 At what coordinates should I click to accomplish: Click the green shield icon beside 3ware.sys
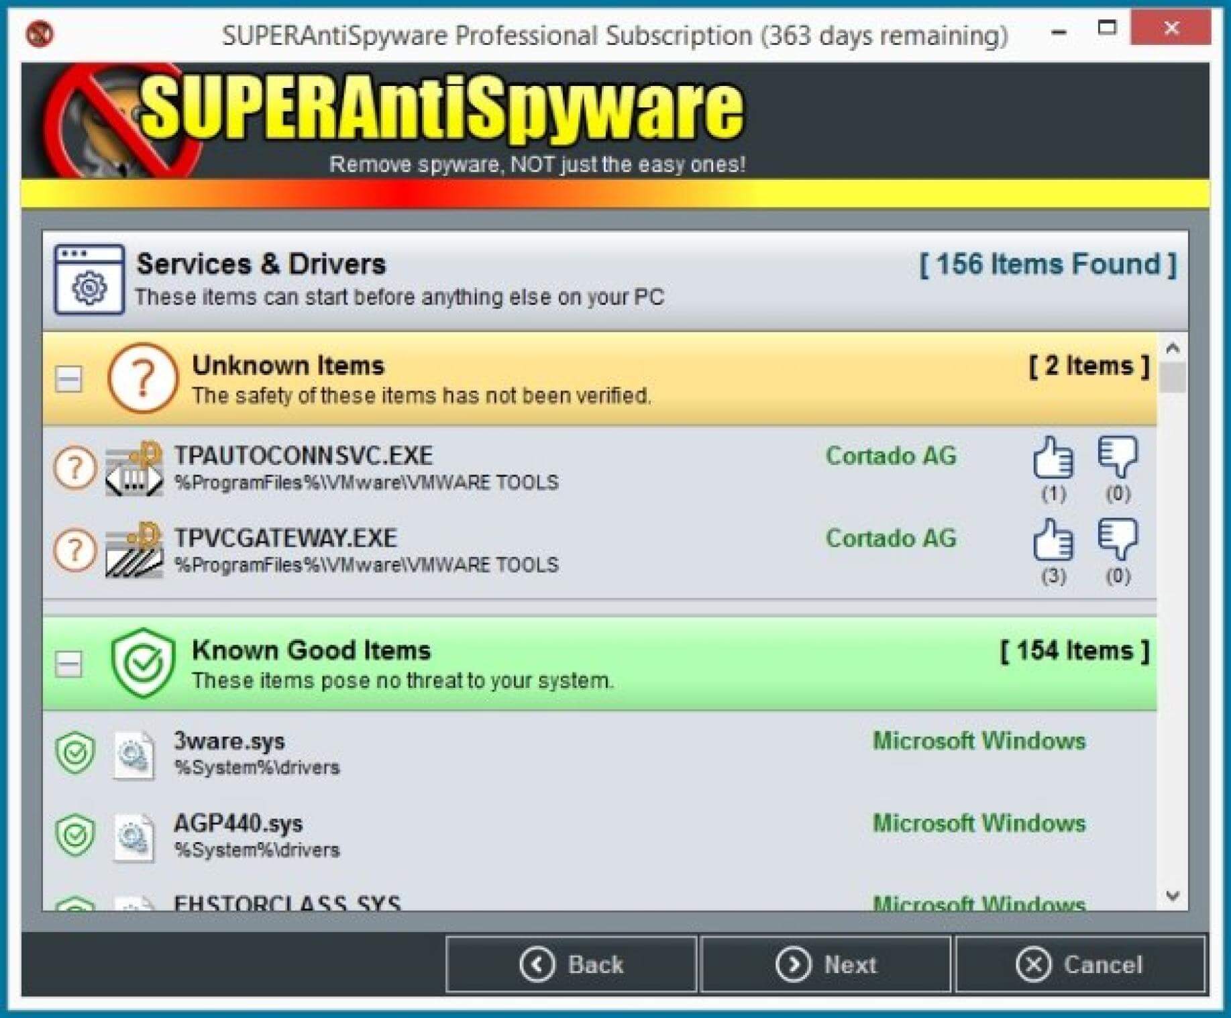point(75,753)
